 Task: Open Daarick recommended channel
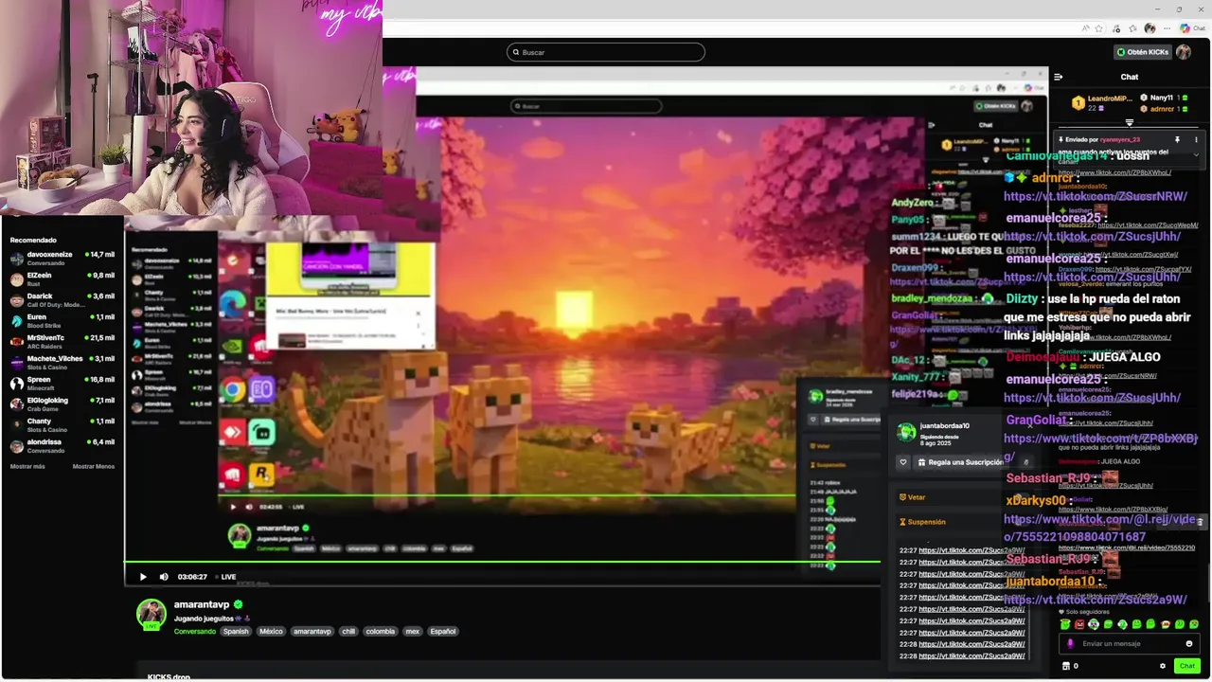[62, 299]
